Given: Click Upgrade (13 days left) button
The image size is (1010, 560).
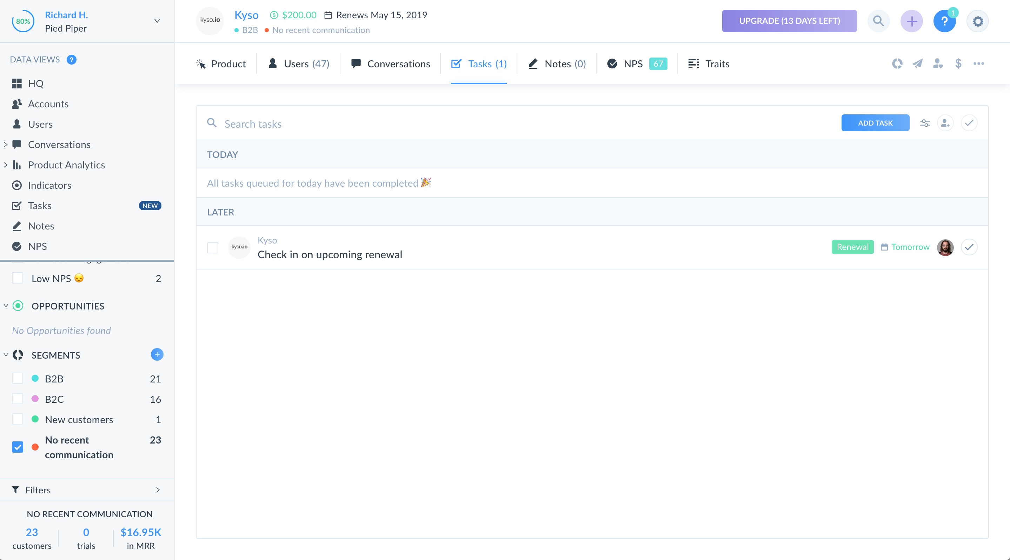Looking at the screenshot, I should pyautogui.click(x=789, y=21).
